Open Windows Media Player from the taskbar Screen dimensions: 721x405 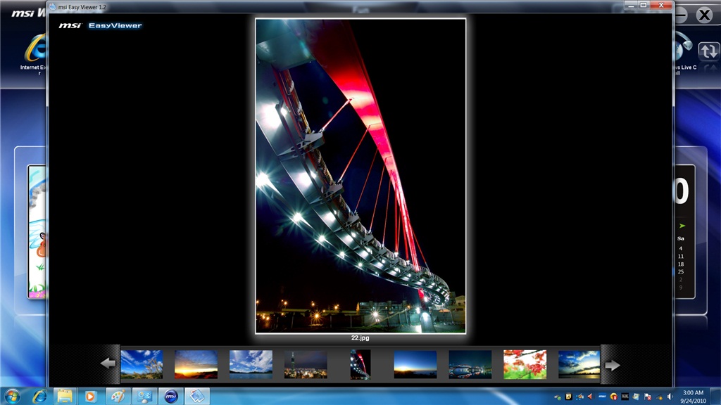coord(91,396)
